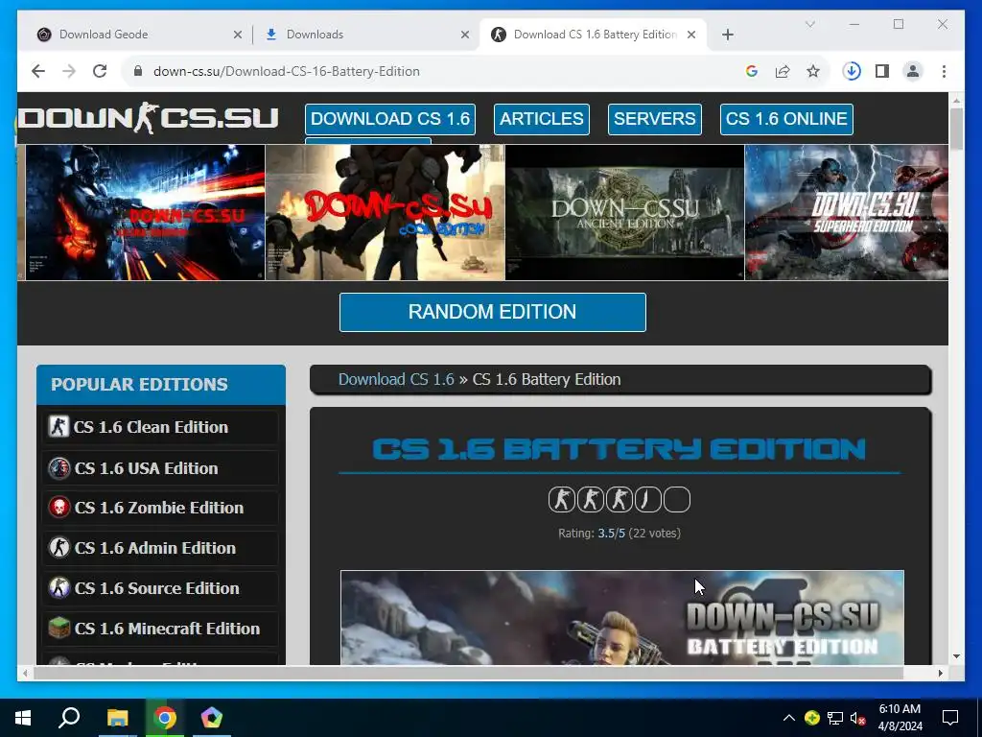Open the CS 1.6 ONLINE menu item
The image size is (982, 737).
(x=786, y=119)
